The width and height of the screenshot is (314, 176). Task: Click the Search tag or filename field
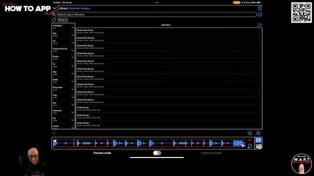click(157, 14)
